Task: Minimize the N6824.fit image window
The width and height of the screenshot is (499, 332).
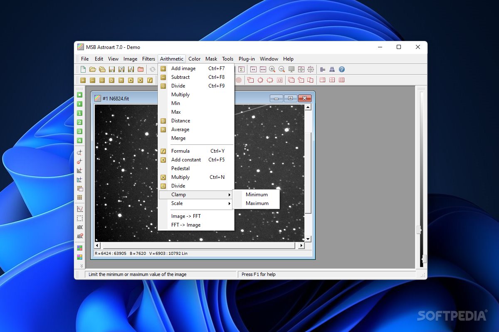Action: pos(277,98)
